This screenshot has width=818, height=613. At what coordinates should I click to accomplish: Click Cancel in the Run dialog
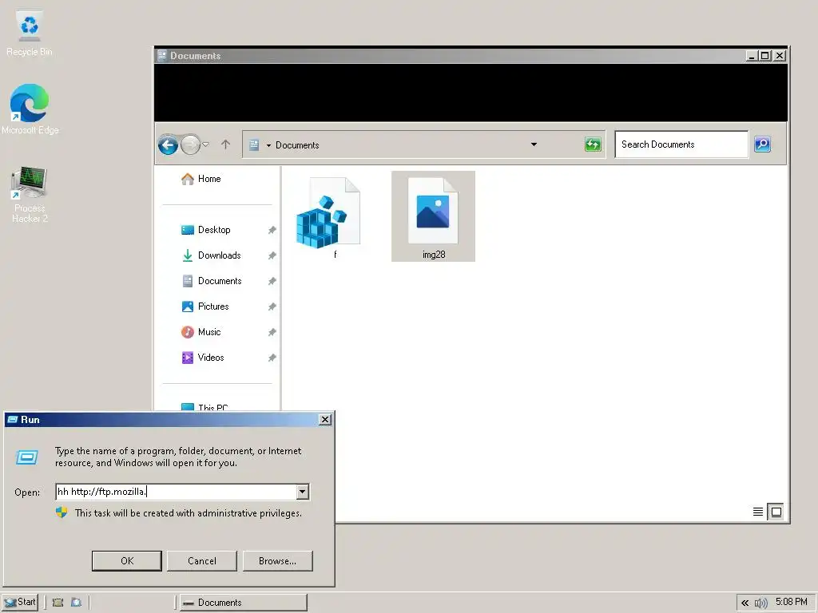point(202,561)
